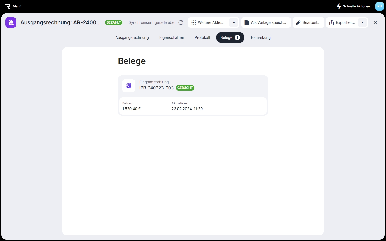Close the invoice detail view
386x241 pixels.
click(375, 22)
